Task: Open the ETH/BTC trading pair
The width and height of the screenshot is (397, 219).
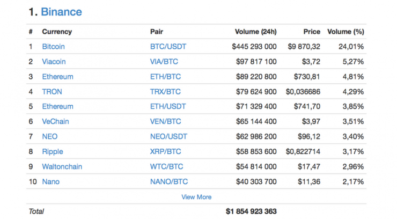Action: [x=166, y=77]
